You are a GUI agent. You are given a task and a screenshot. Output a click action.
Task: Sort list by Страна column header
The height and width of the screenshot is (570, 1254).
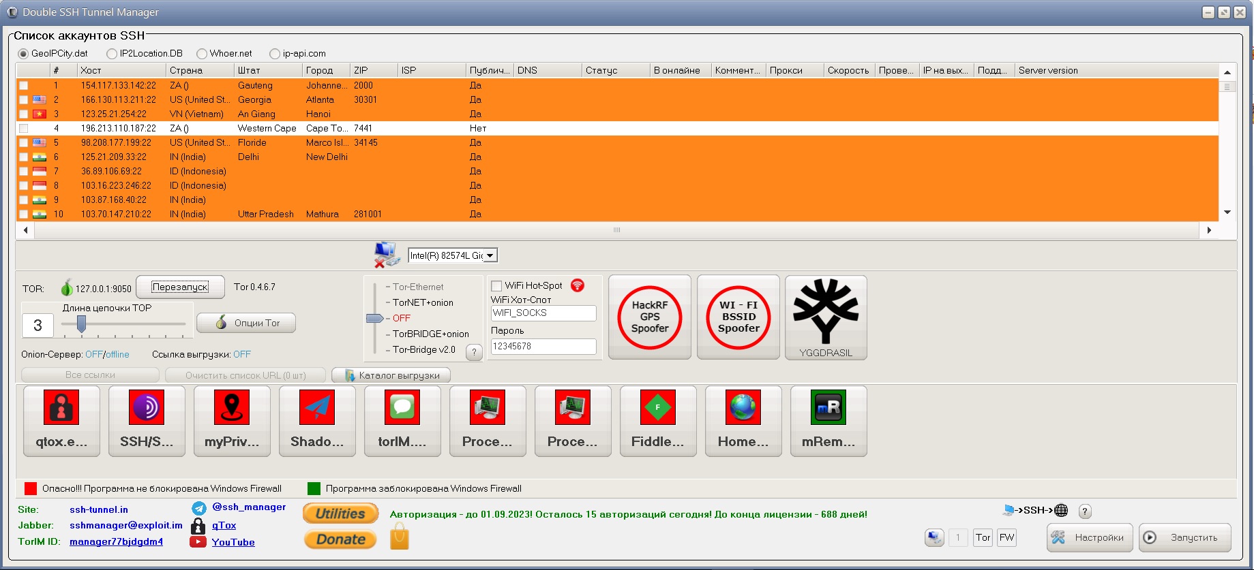(x=200, y=70)
